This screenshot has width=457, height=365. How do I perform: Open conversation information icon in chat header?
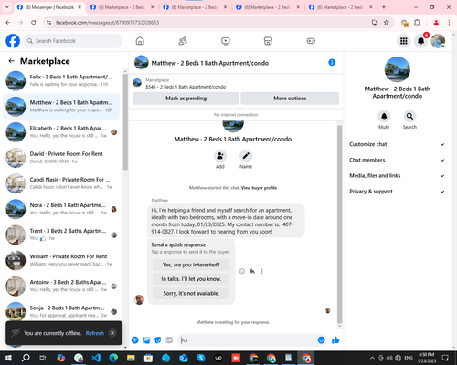(332, 62)
